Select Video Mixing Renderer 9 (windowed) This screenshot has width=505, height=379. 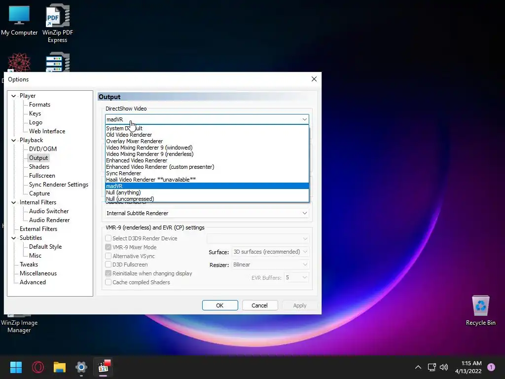tap(207, 148)
